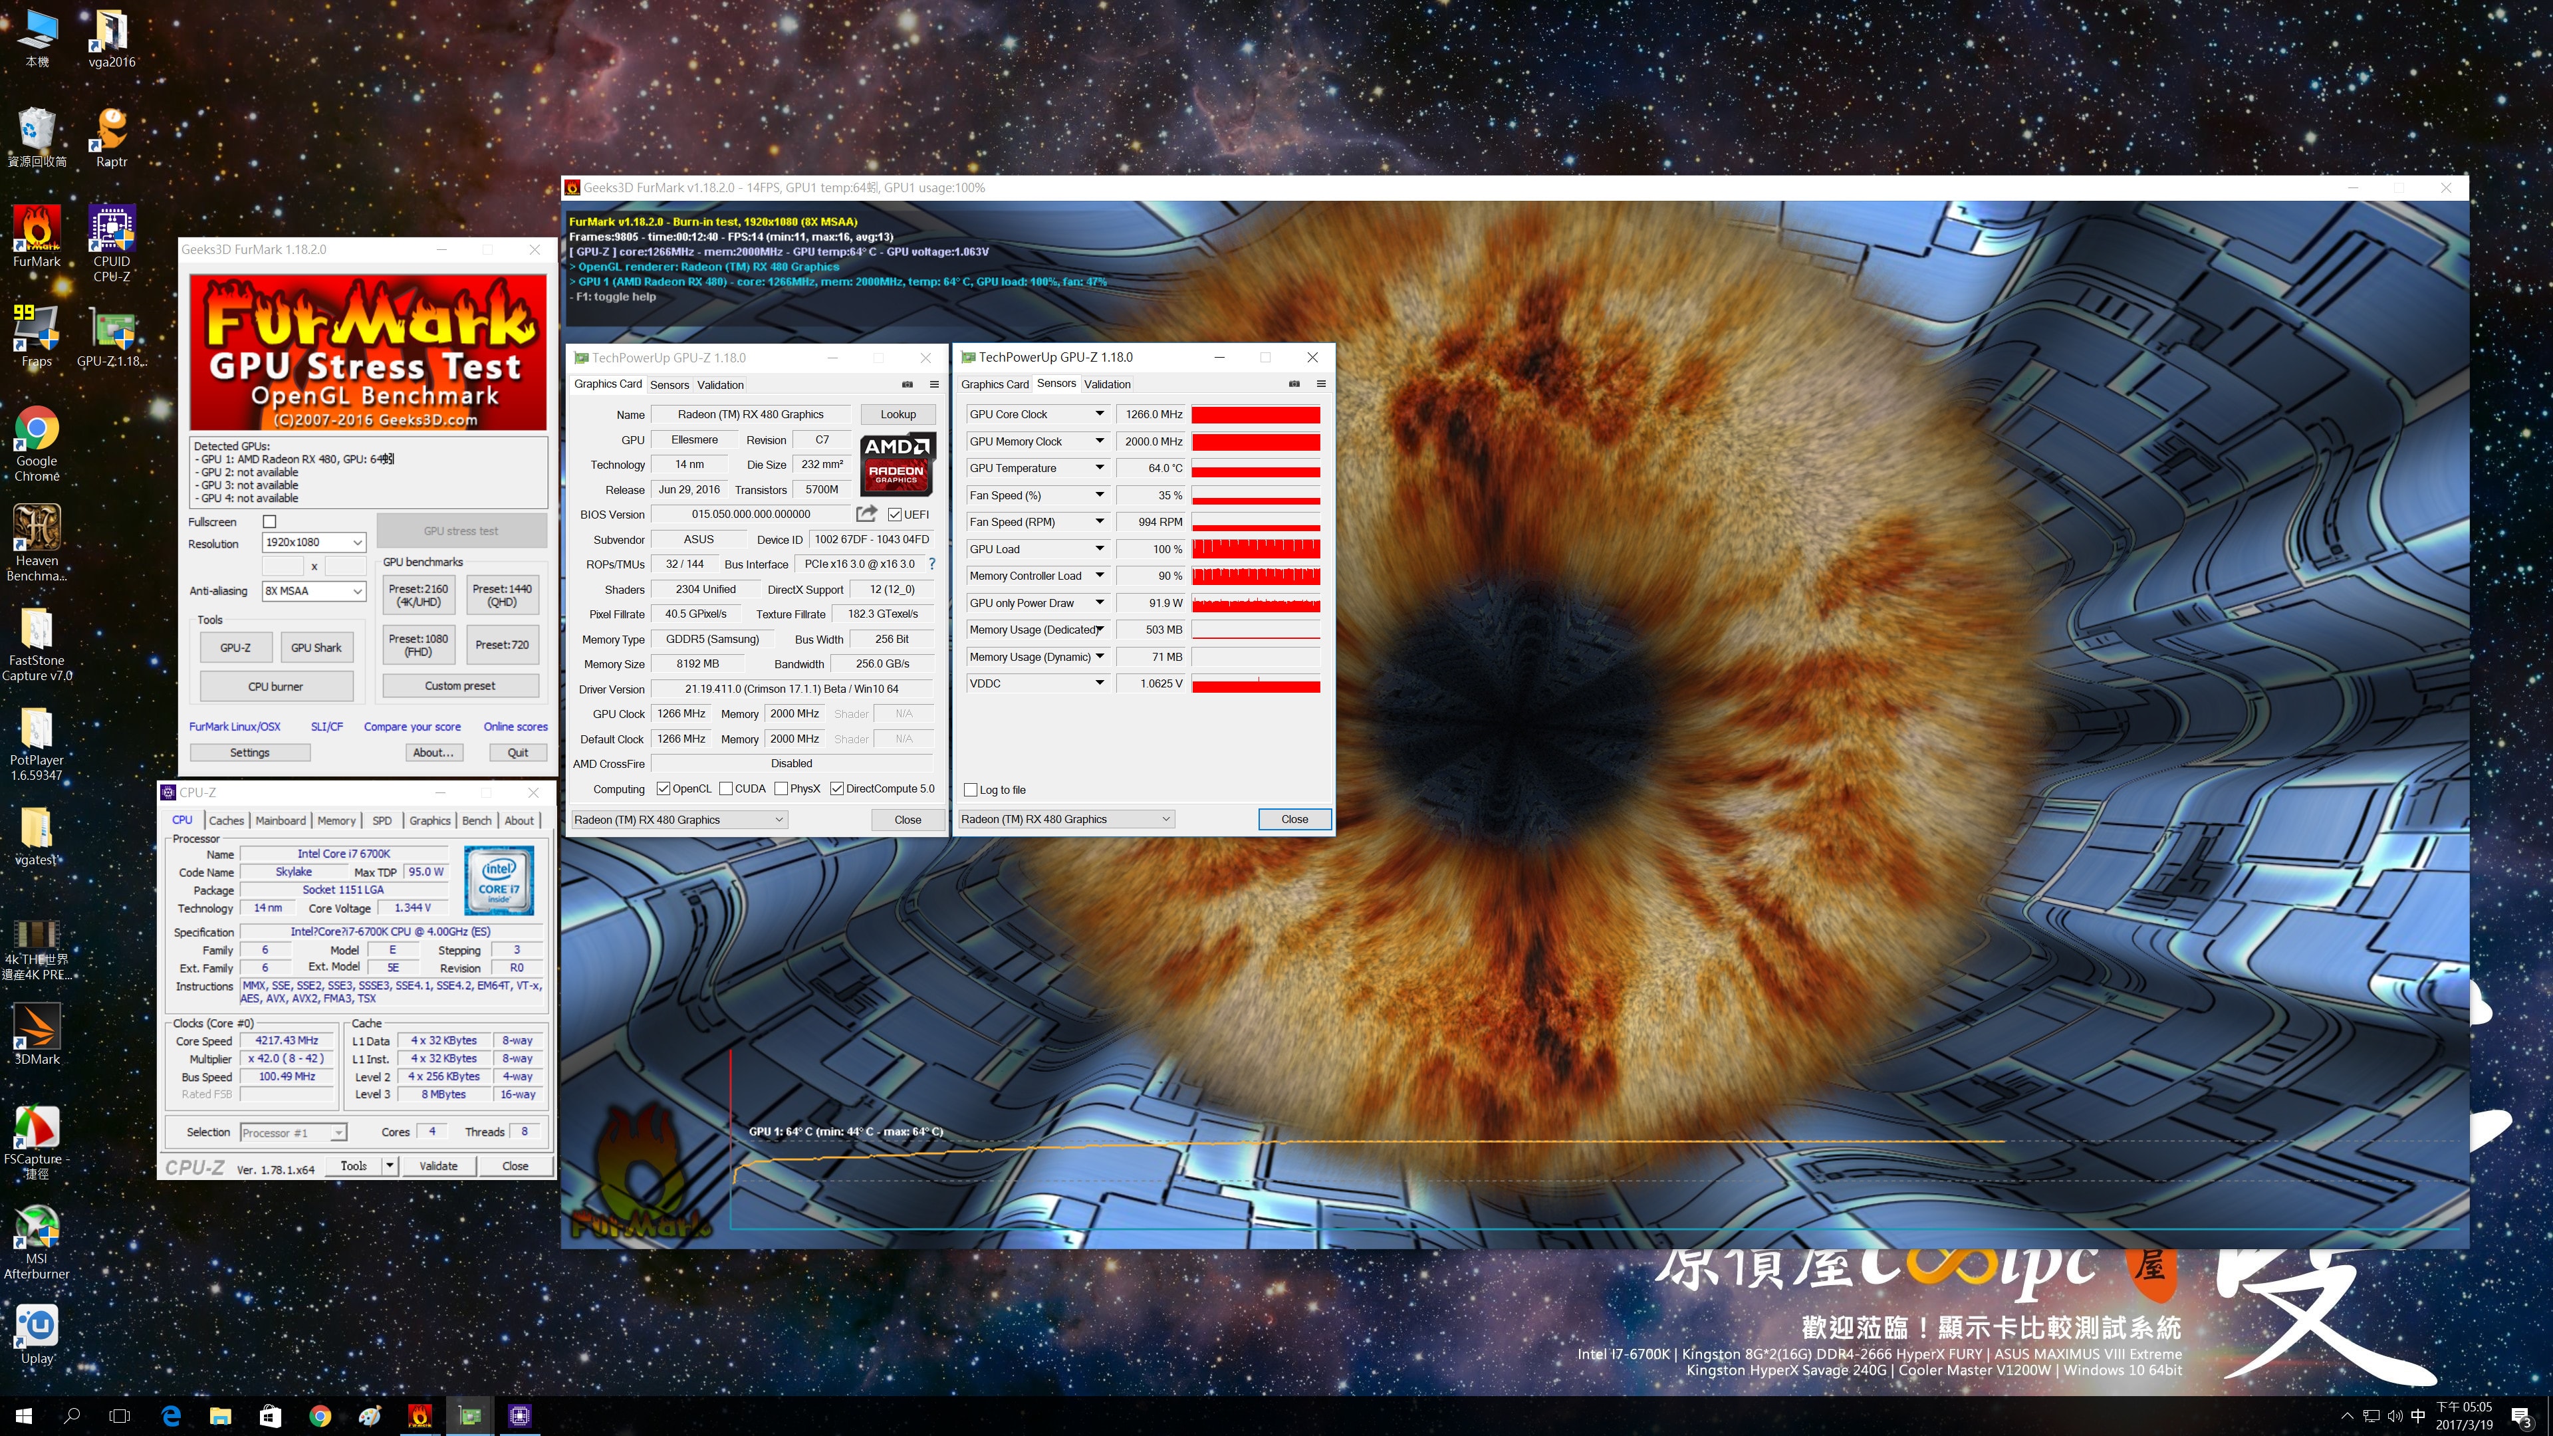2553x1436 pixels.
Task: Click the BIOS export share icon in GPU-Z
Action: tap(866, 513)
